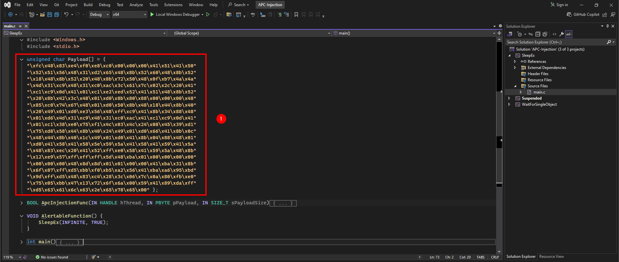Expand the Suspended project node
The image size is (619, 262).
(509, 98)
